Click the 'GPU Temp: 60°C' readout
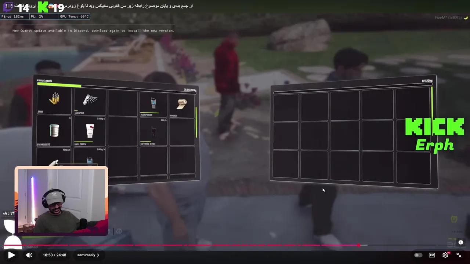Image resolution: width=470 pixels, height=264 pixels. click(x=75, y=16)
